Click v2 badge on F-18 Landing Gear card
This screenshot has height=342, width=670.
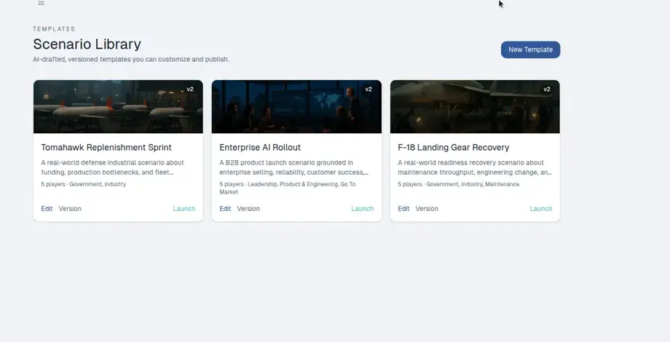pyautogui.click(x=546, y=90)
